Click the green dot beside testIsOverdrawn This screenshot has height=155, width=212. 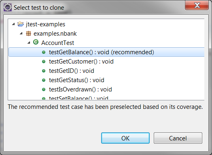[44, 89]
